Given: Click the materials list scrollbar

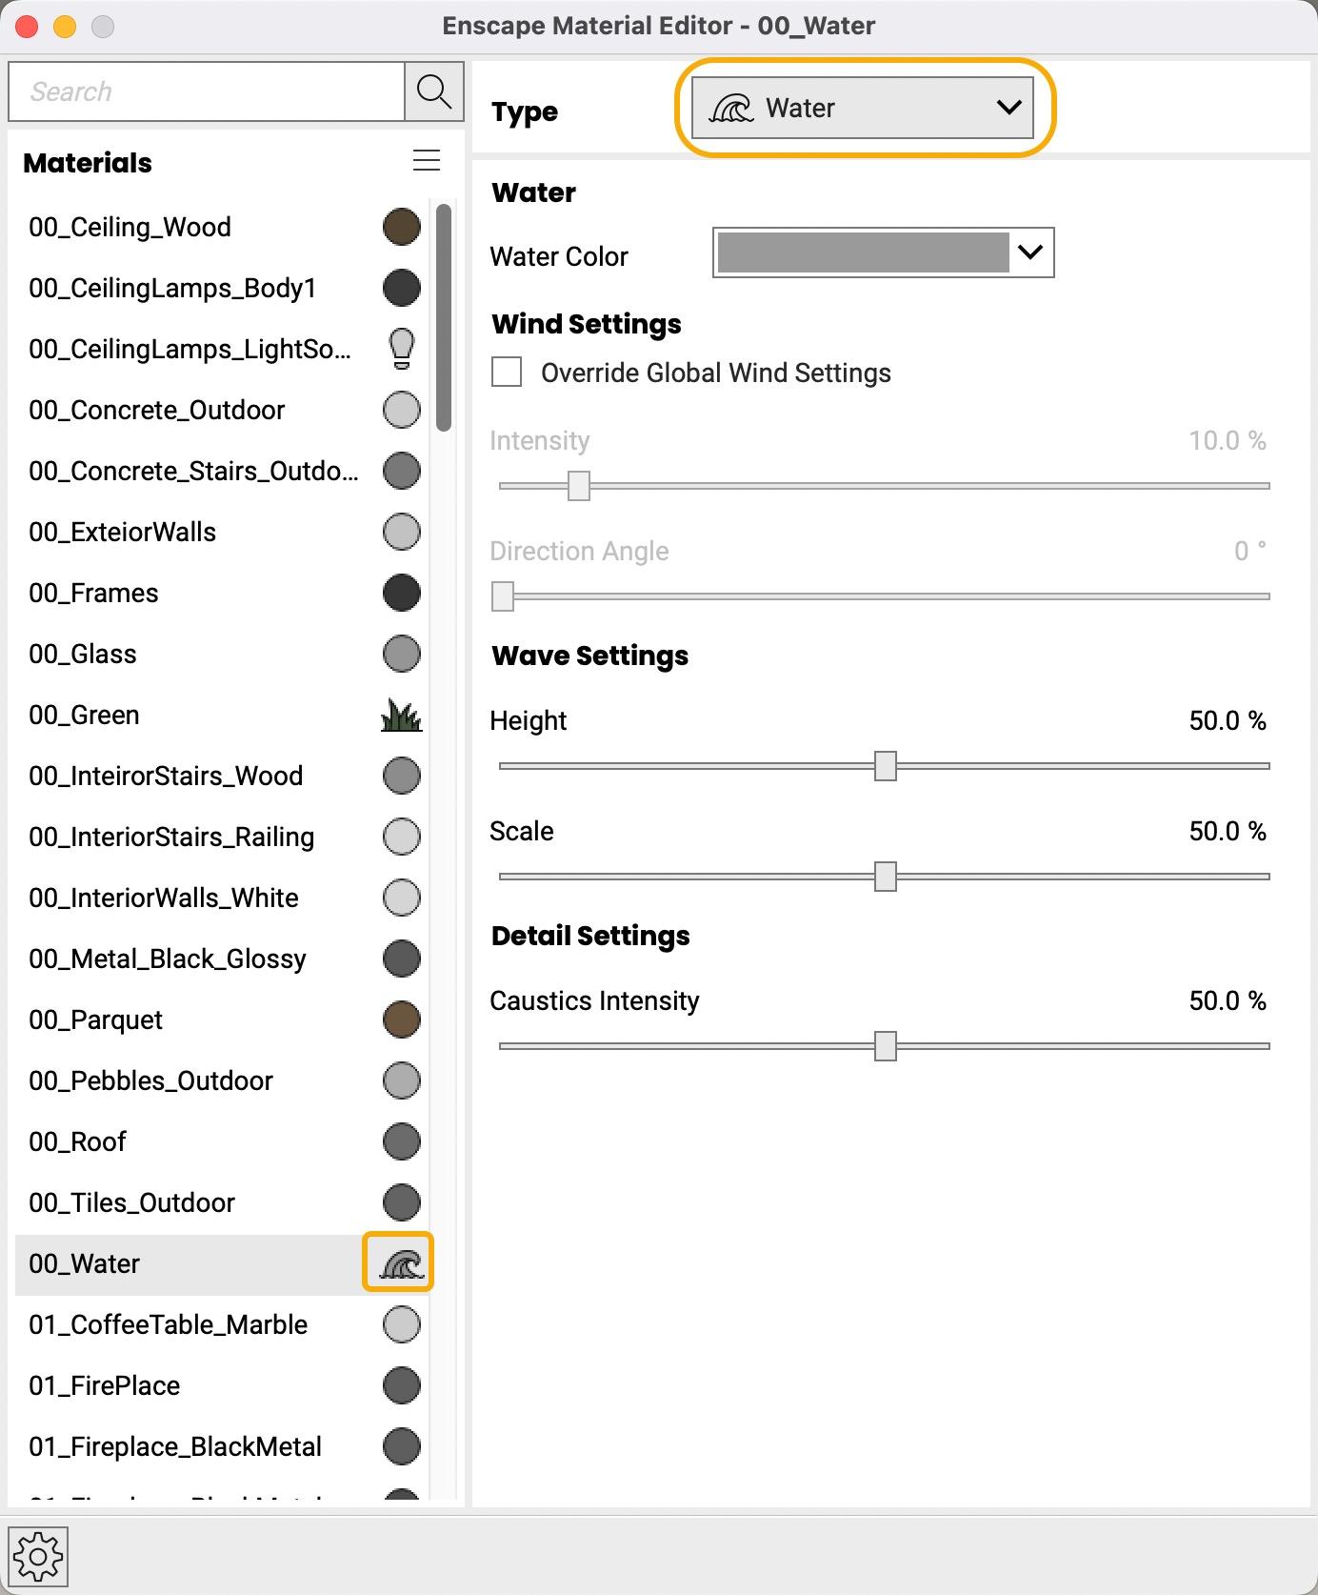Looking at the screenshot, I should tap(443, 318).
